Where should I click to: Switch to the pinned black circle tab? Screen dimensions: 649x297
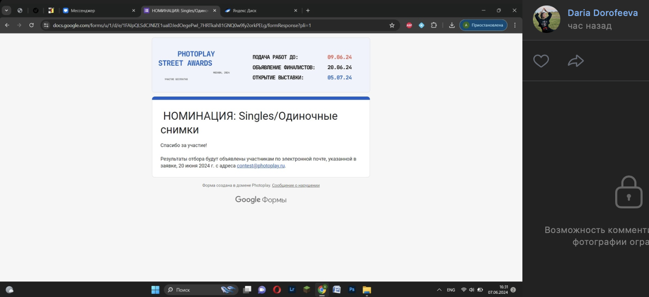[x=36, y=11]
